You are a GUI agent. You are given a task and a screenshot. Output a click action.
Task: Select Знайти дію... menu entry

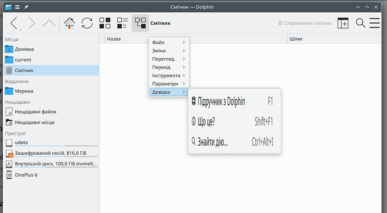[234, 141]
